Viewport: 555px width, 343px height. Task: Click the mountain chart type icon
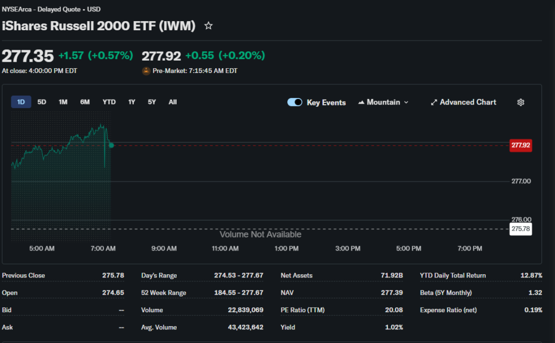362,102
